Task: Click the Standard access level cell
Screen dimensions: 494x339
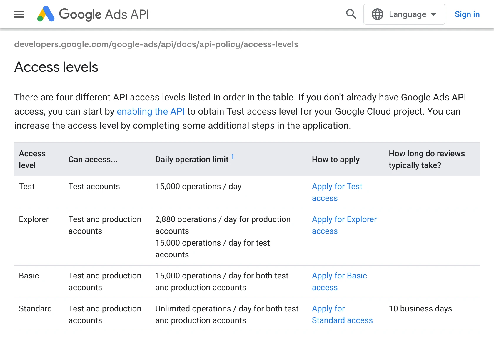Action: point(35,308)
